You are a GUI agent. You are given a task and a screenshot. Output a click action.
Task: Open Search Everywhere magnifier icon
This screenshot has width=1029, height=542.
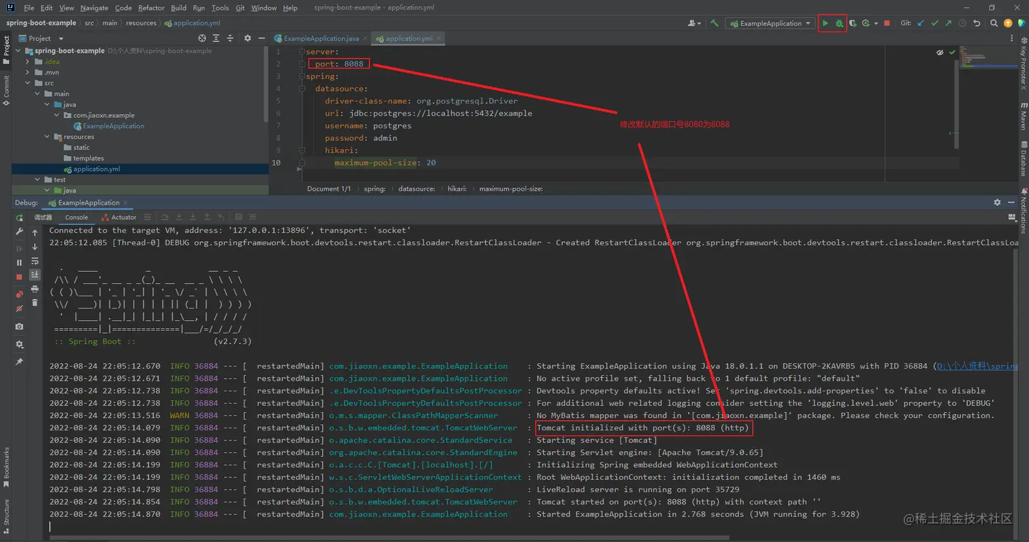point(994,23)
